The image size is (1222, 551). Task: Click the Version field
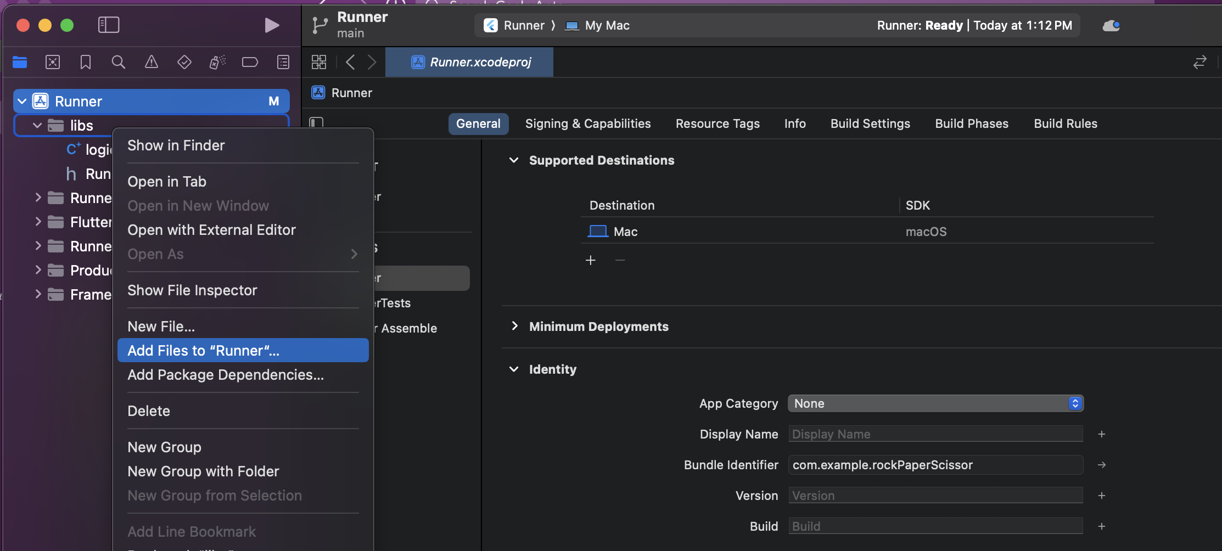coord(935,496)
